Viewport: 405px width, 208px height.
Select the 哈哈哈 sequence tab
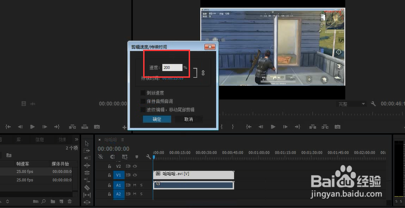click(111, 140)
